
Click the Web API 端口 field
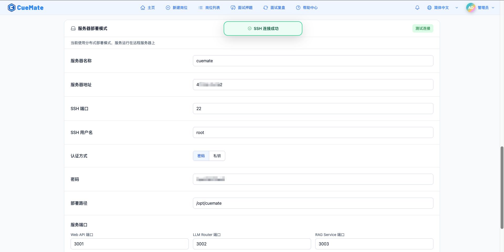[129, 244]
